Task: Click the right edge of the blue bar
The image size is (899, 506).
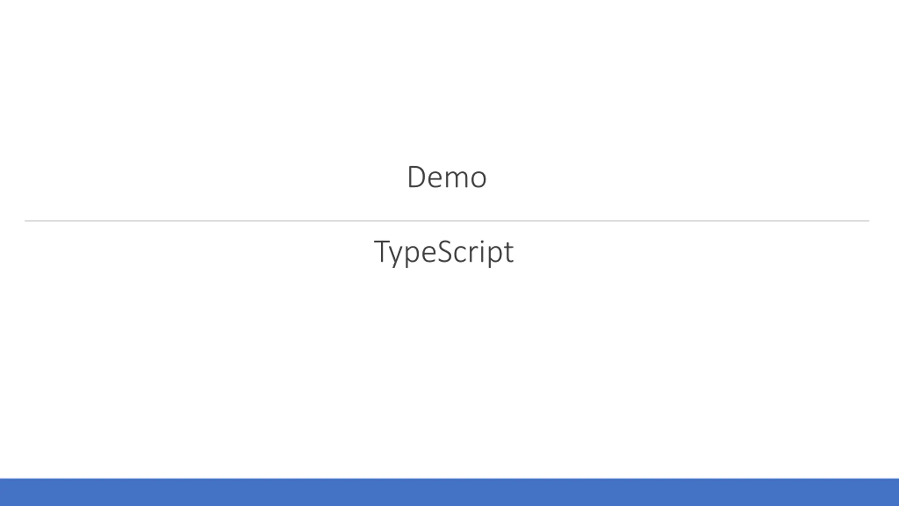Action: (897, 492)
